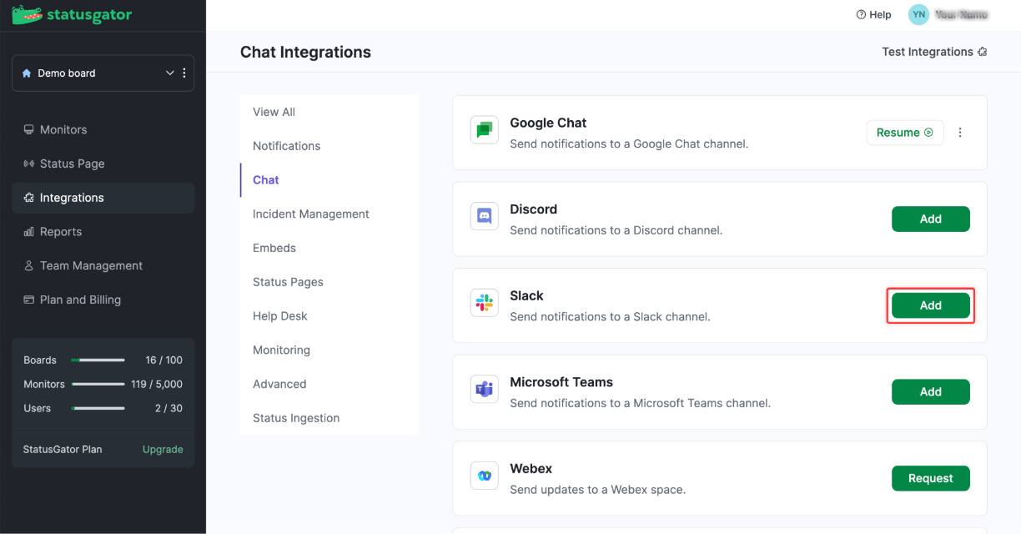
Task: Click the Webex logo
Action: [484, 476]
